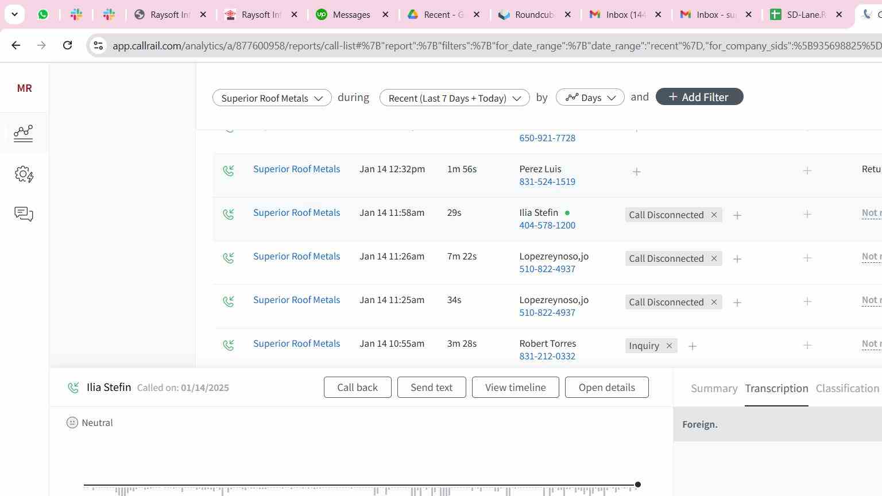Add another tag in 11:25am row
Screen dimensions: 882x496
[x=737, y=303]
